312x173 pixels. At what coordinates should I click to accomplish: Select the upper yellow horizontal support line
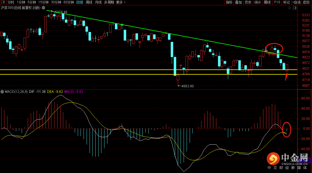pos(116,70)
